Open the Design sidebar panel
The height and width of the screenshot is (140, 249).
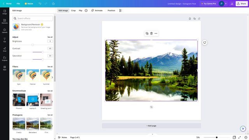[5, 12]
